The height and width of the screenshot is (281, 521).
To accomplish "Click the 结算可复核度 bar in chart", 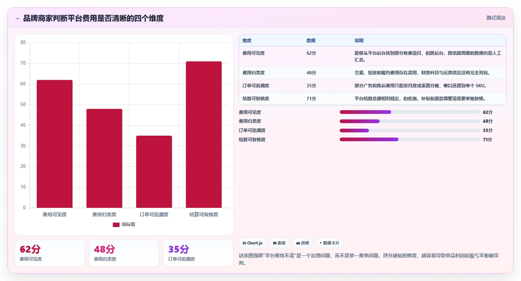I will click(204, 135).
